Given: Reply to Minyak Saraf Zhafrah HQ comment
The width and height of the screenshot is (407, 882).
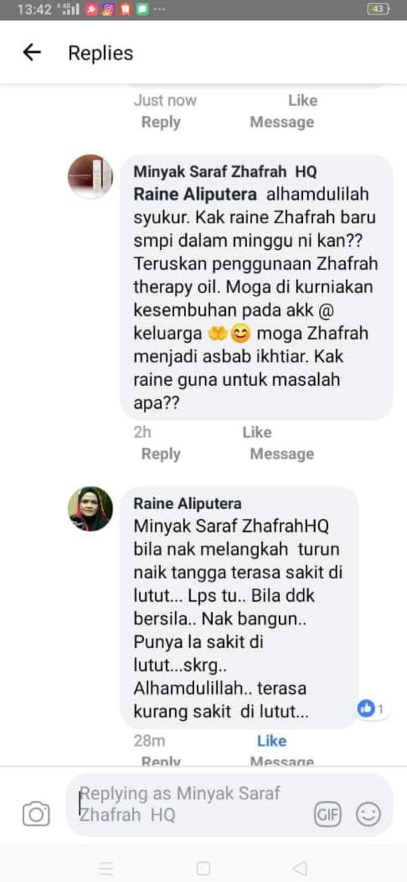Looking at the screenshot, I should 160,454.
